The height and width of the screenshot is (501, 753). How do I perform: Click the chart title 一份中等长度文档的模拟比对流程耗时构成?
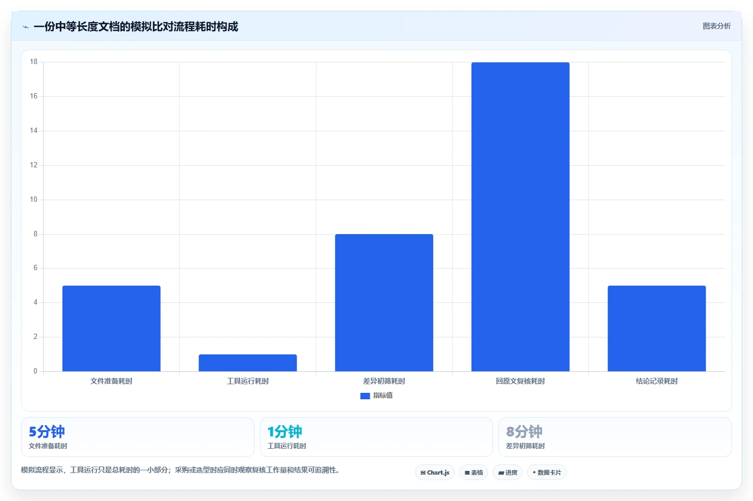136,27
